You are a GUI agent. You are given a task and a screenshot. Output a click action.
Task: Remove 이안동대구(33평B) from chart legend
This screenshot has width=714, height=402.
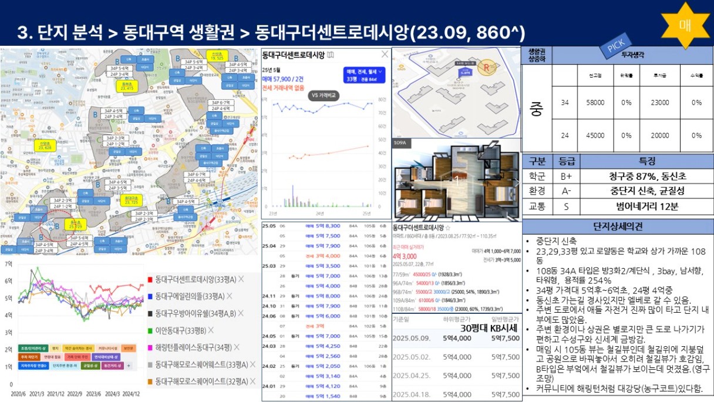[x=211, y=330]
